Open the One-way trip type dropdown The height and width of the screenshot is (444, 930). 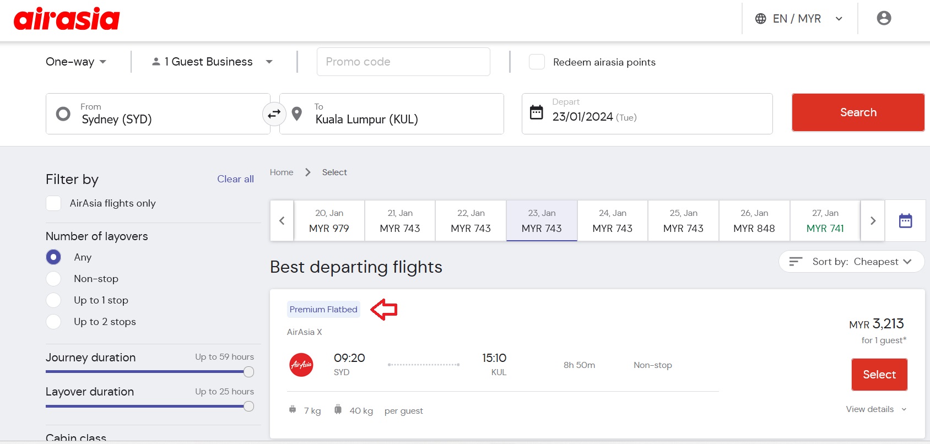click(x=76, y=62)
